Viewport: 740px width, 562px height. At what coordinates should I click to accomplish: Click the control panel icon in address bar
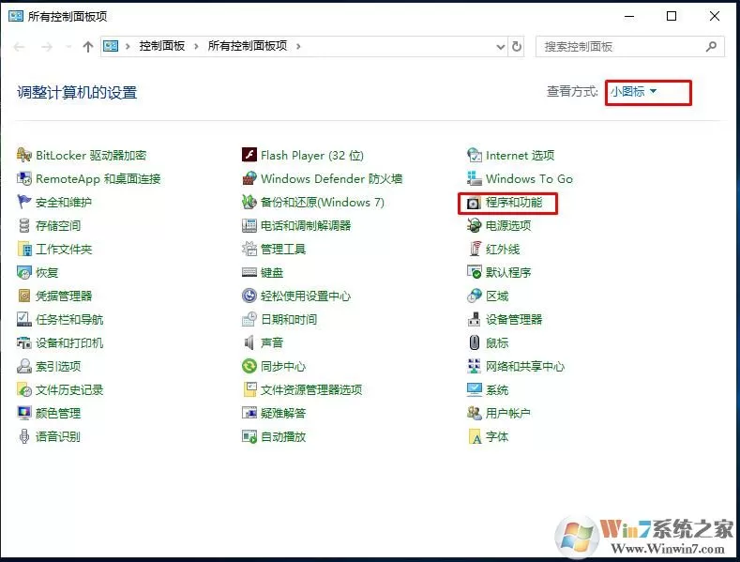(x=111, y=46)
